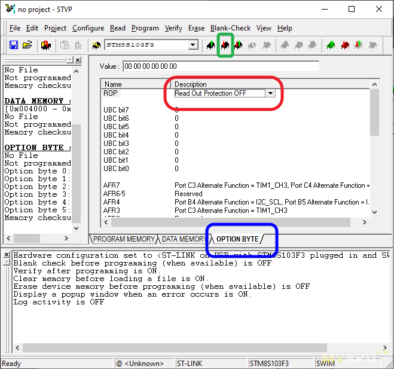Click the Open file folder icon
The width and height of the screenshot is (394, 369).
[x=27, y=45]
